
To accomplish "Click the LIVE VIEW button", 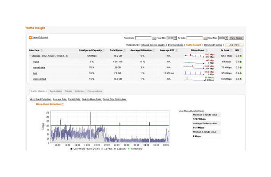I will [x=234, y=45].
